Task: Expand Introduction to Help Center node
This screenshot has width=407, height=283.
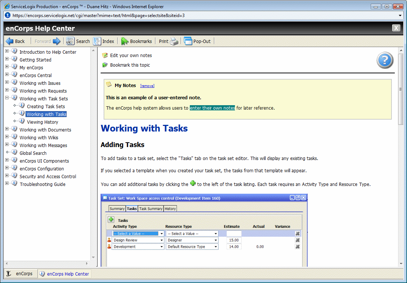Action: click(7, 51)
